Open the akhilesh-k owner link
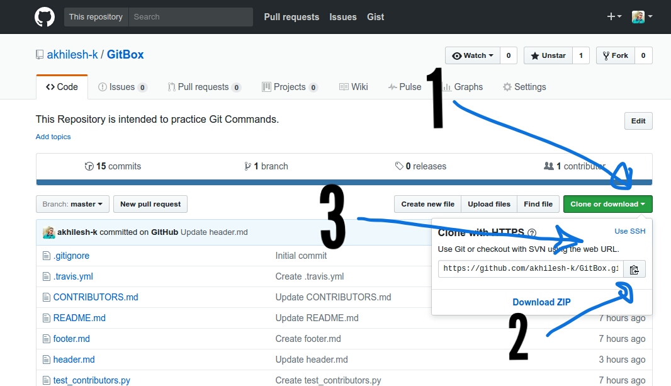Viewport: 671px width, 386px height. pyautogui.click(x=72, y=55)
